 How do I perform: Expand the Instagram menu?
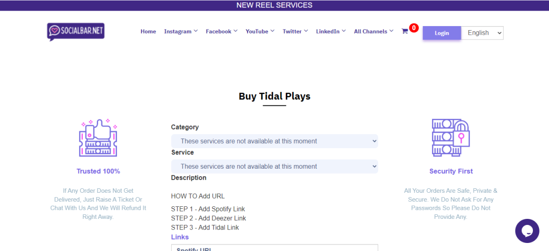(181, 32)
